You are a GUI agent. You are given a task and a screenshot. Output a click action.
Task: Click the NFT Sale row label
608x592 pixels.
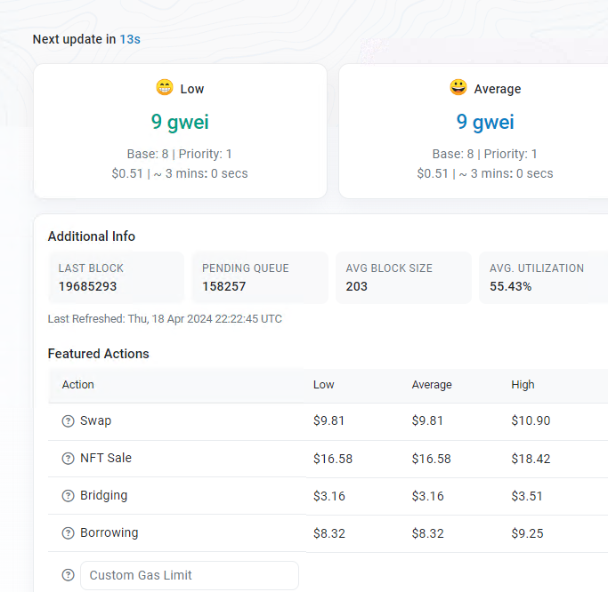[x=106, y=458]
